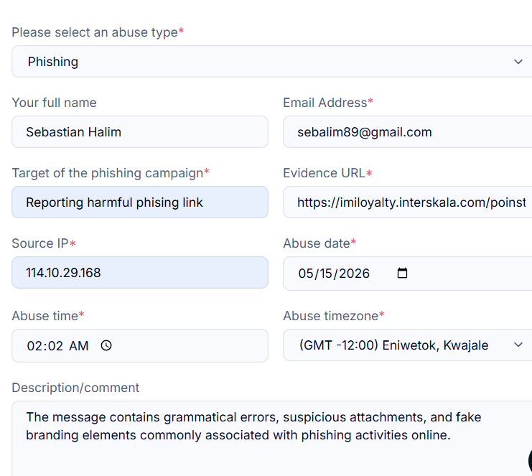Click the year 2026 in Abuse date
Screen dimensions: 532x476
coord(354,274)
